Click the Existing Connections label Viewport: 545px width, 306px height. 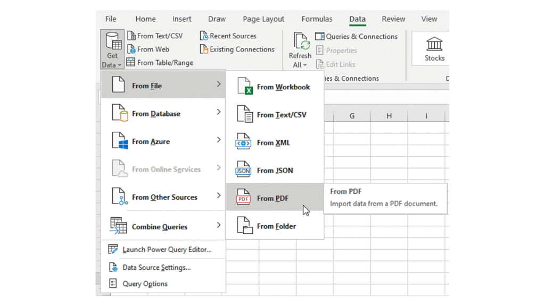(242, 49)
